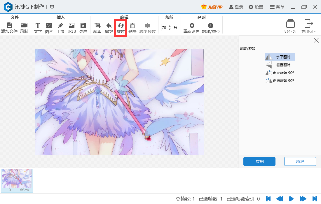Insert an image using 图片

[49, 28]
